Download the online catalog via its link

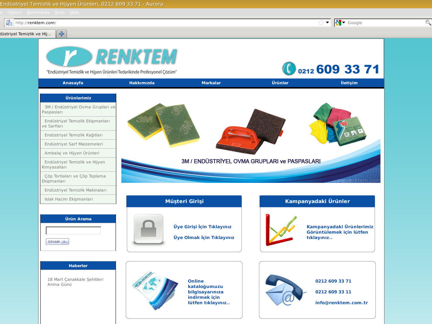209,292
